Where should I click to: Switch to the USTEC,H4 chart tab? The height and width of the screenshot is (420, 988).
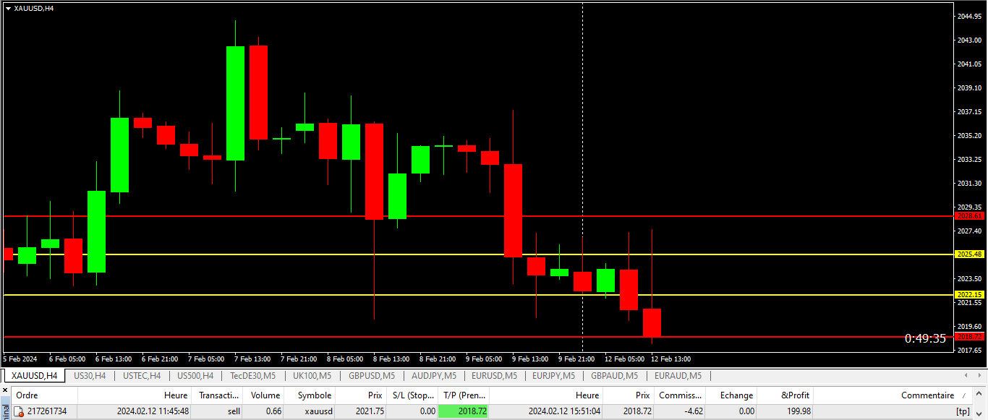pos(142,376)
